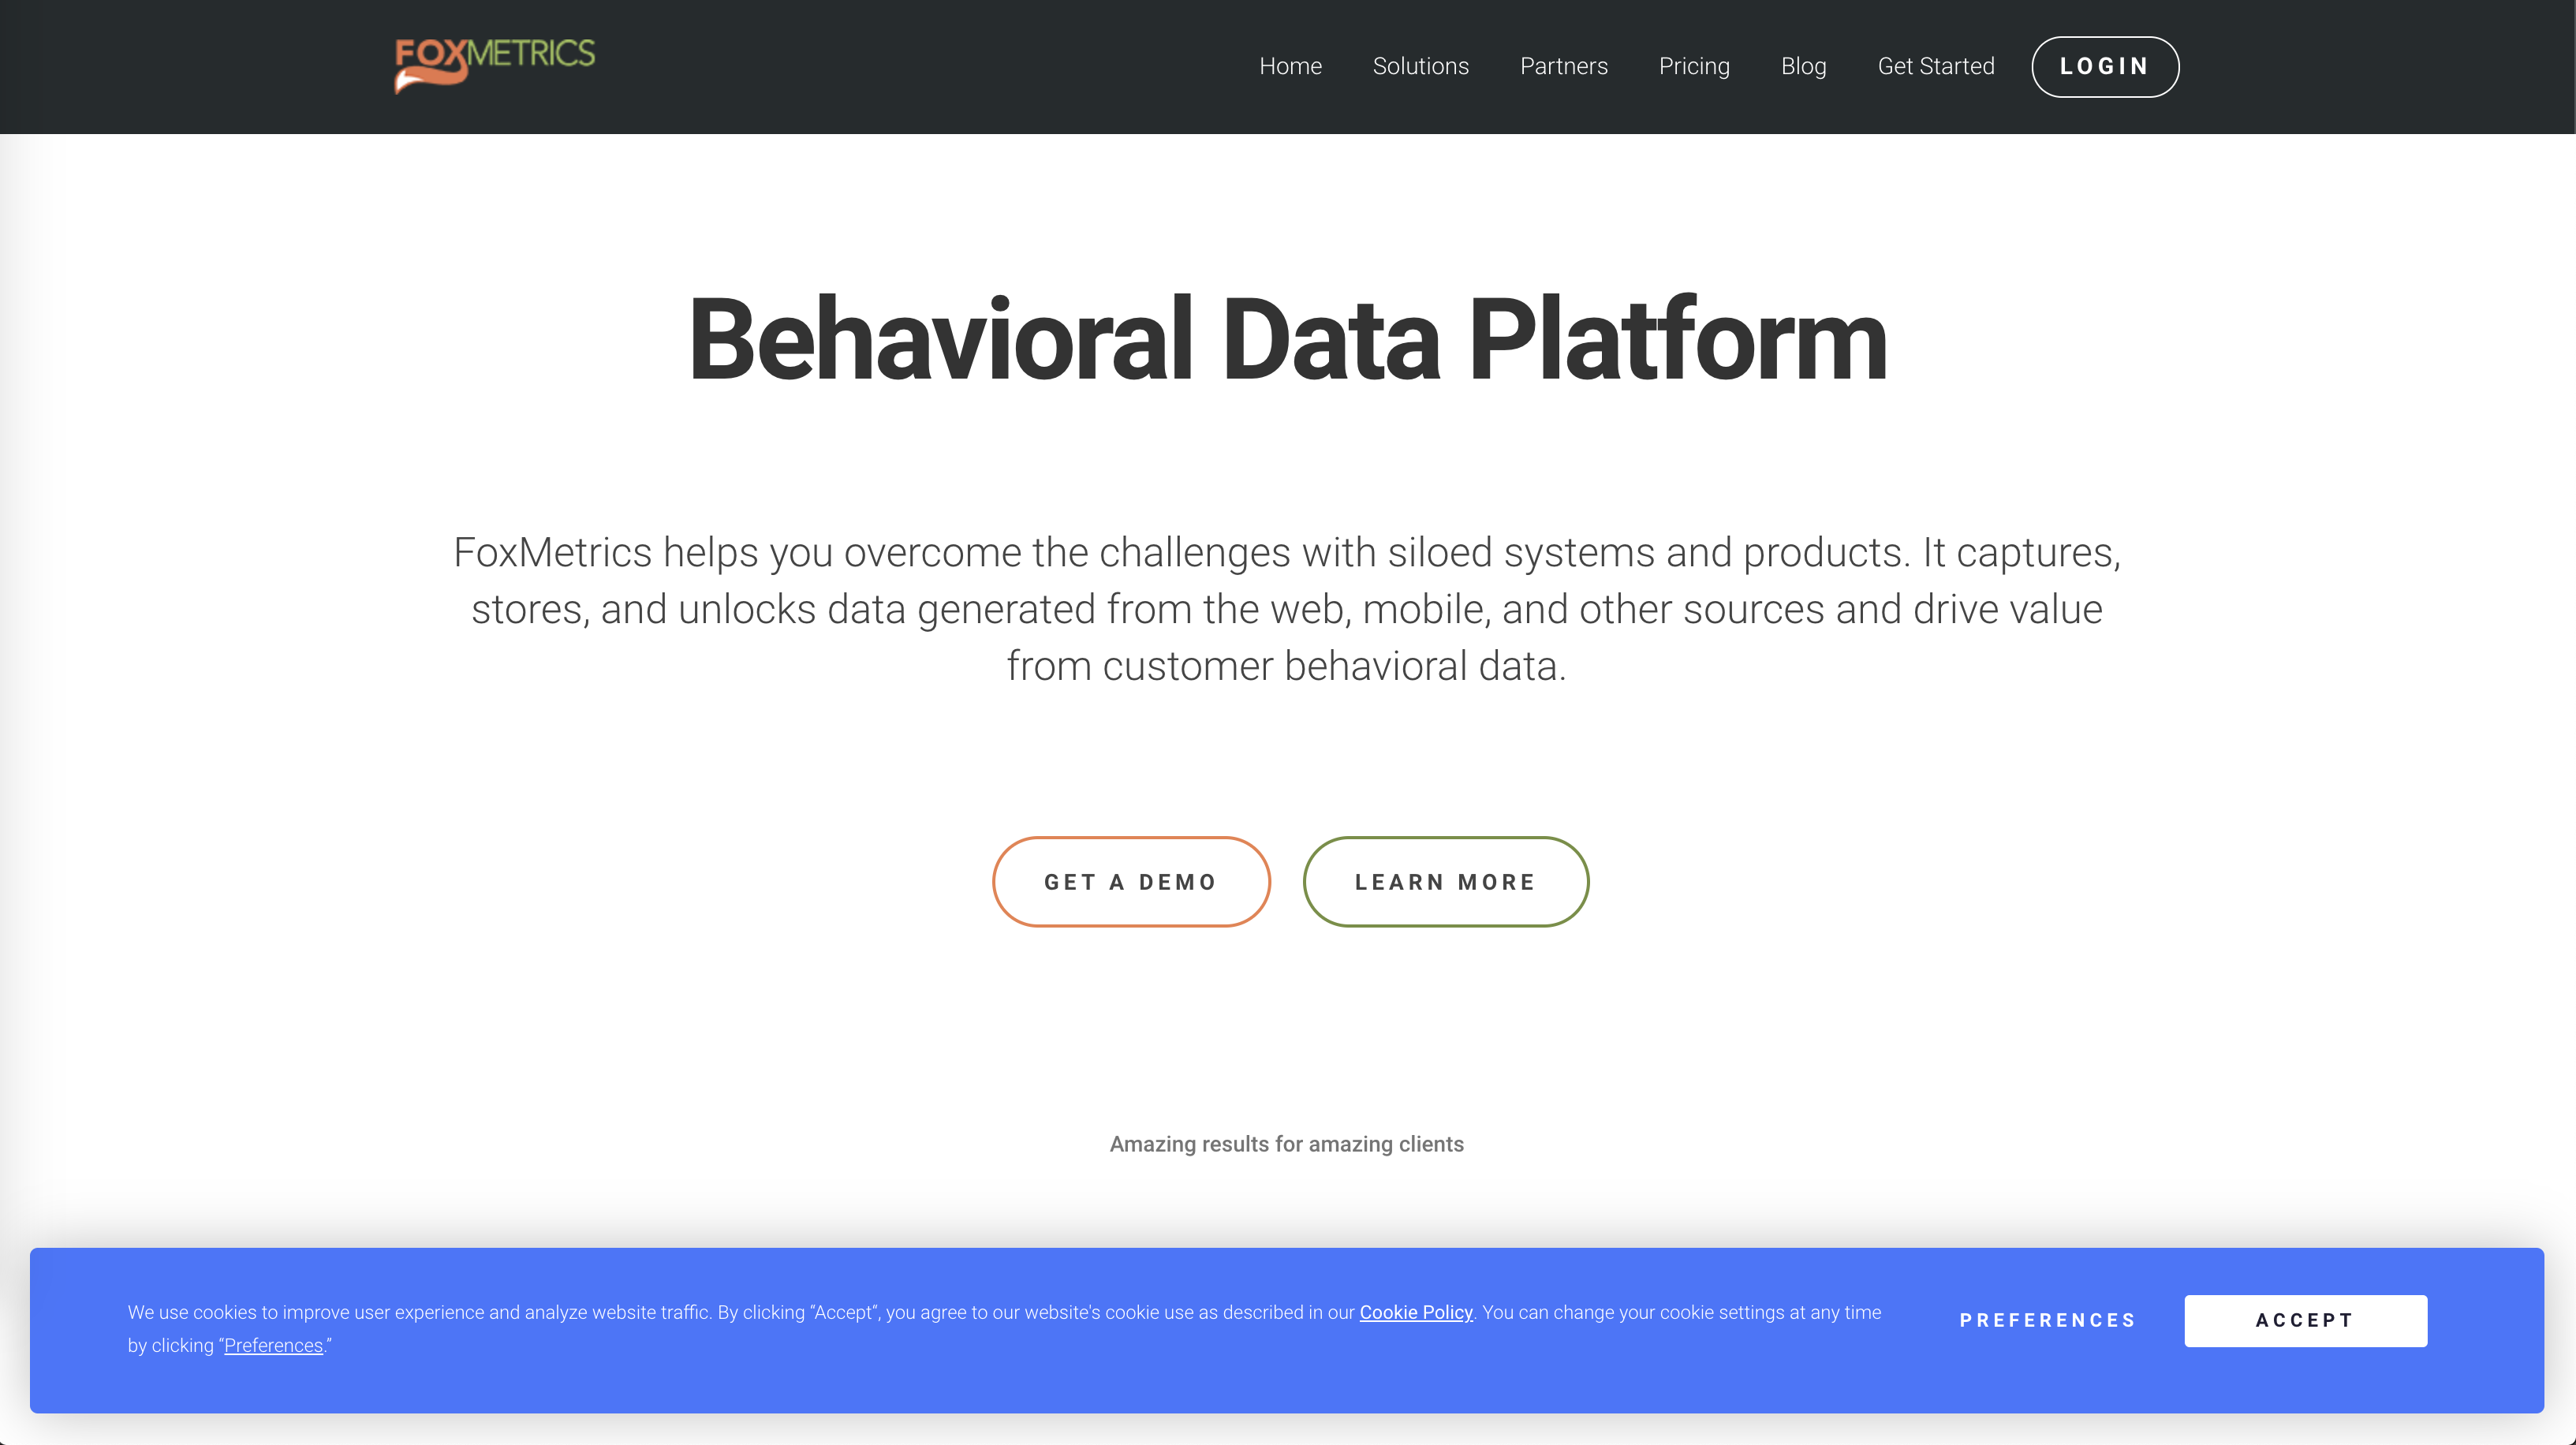Click the Get Started navigation icon
This screenshot has width=2576, height=1445.
(x=1936, y=65)
